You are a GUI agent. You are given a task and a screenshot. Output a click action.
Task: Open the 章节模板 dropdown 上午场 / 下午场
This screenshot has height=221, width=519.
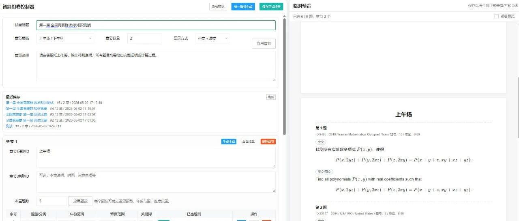(x=65, y=39)
